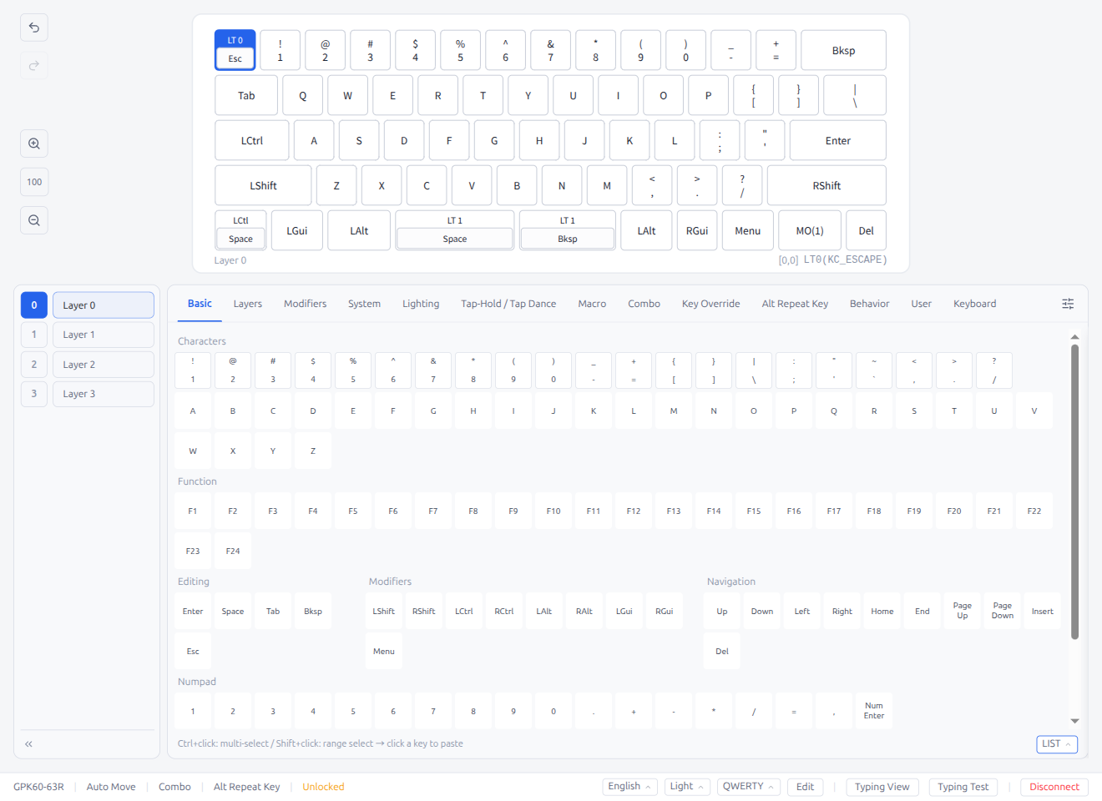Pick the letter Z keycode in Characters
1102x801 pixels.
pos(313,451)
